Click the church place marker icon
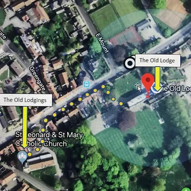This screenshot has width=191, height=191. (x=22, y=157)
